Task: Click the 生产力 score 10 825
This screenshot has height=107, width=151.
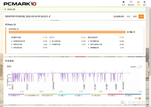Action: (x=83, y=37)
